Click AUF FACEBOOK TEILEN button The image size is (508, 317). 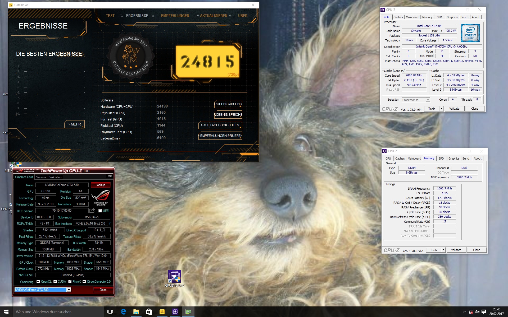[220, 125]
